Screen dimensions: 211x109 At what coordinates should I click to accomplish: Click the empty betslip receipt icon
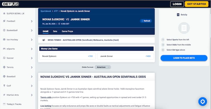click(184, 28)
